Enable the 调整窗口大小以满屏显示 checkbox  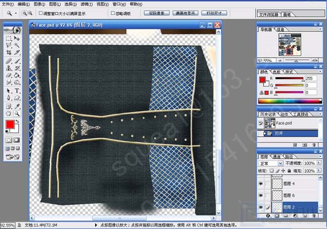[x=40, y=13]
